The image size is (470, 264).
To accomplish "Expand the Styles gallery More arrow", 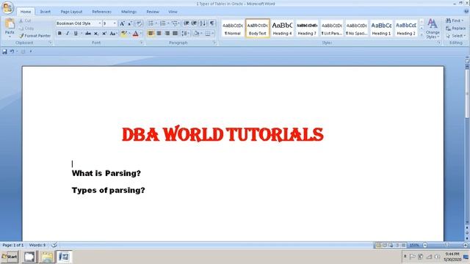I will [422, 35].
